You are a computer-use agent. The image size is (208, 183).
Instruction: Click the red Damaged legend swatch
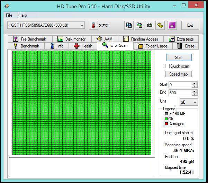[166, 124]
